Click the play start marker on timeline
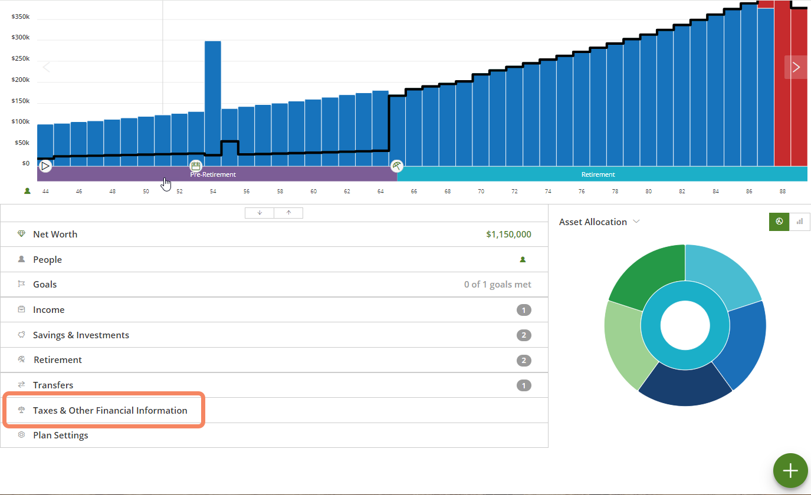This screenshot has width=811, height=495. pyautogui.click(x=45, y=166)
